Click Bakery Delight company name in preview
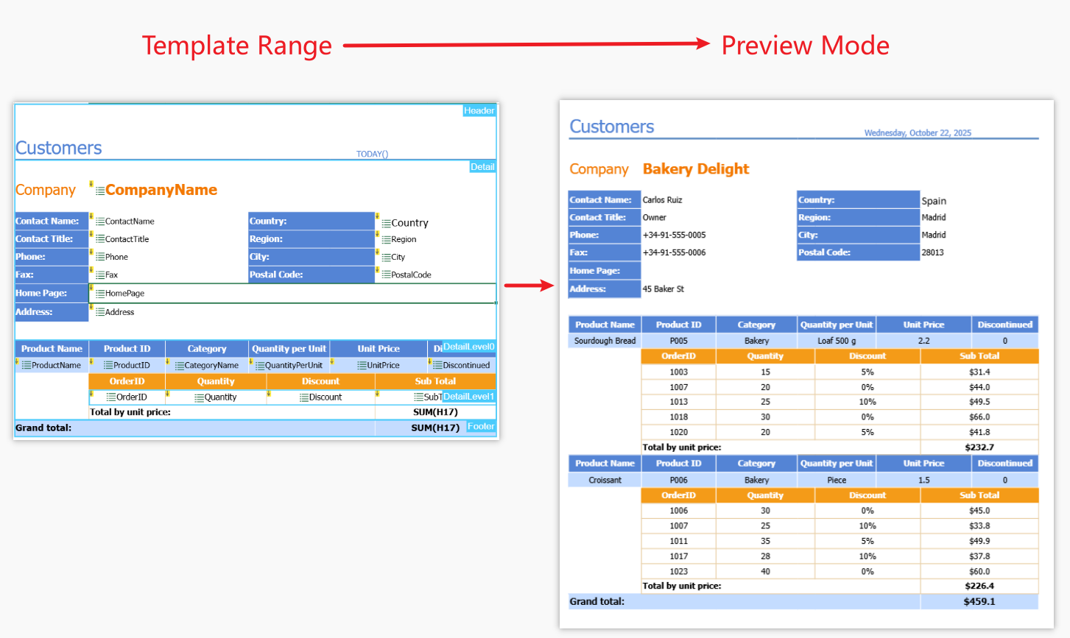 [x=695, y=169]
